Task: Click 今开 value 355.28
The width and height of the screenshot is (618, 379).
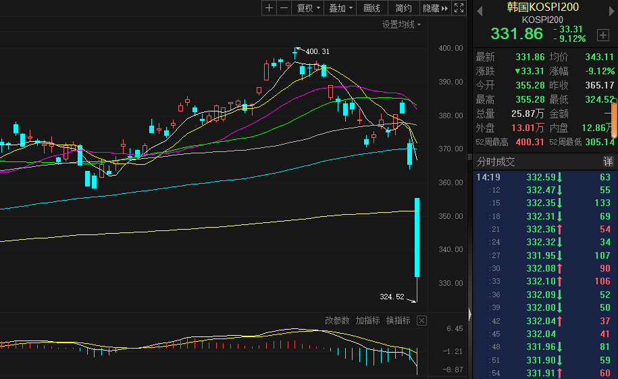Action: pos(530,85)
